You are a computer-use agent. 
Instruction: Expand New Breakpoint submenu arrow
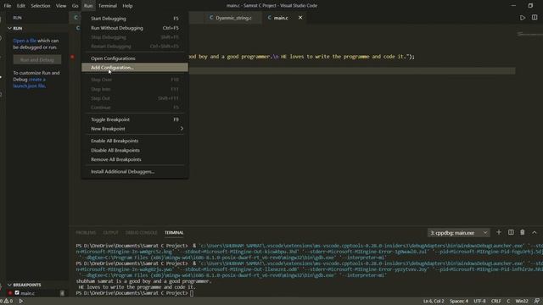[x=182, y=129]
